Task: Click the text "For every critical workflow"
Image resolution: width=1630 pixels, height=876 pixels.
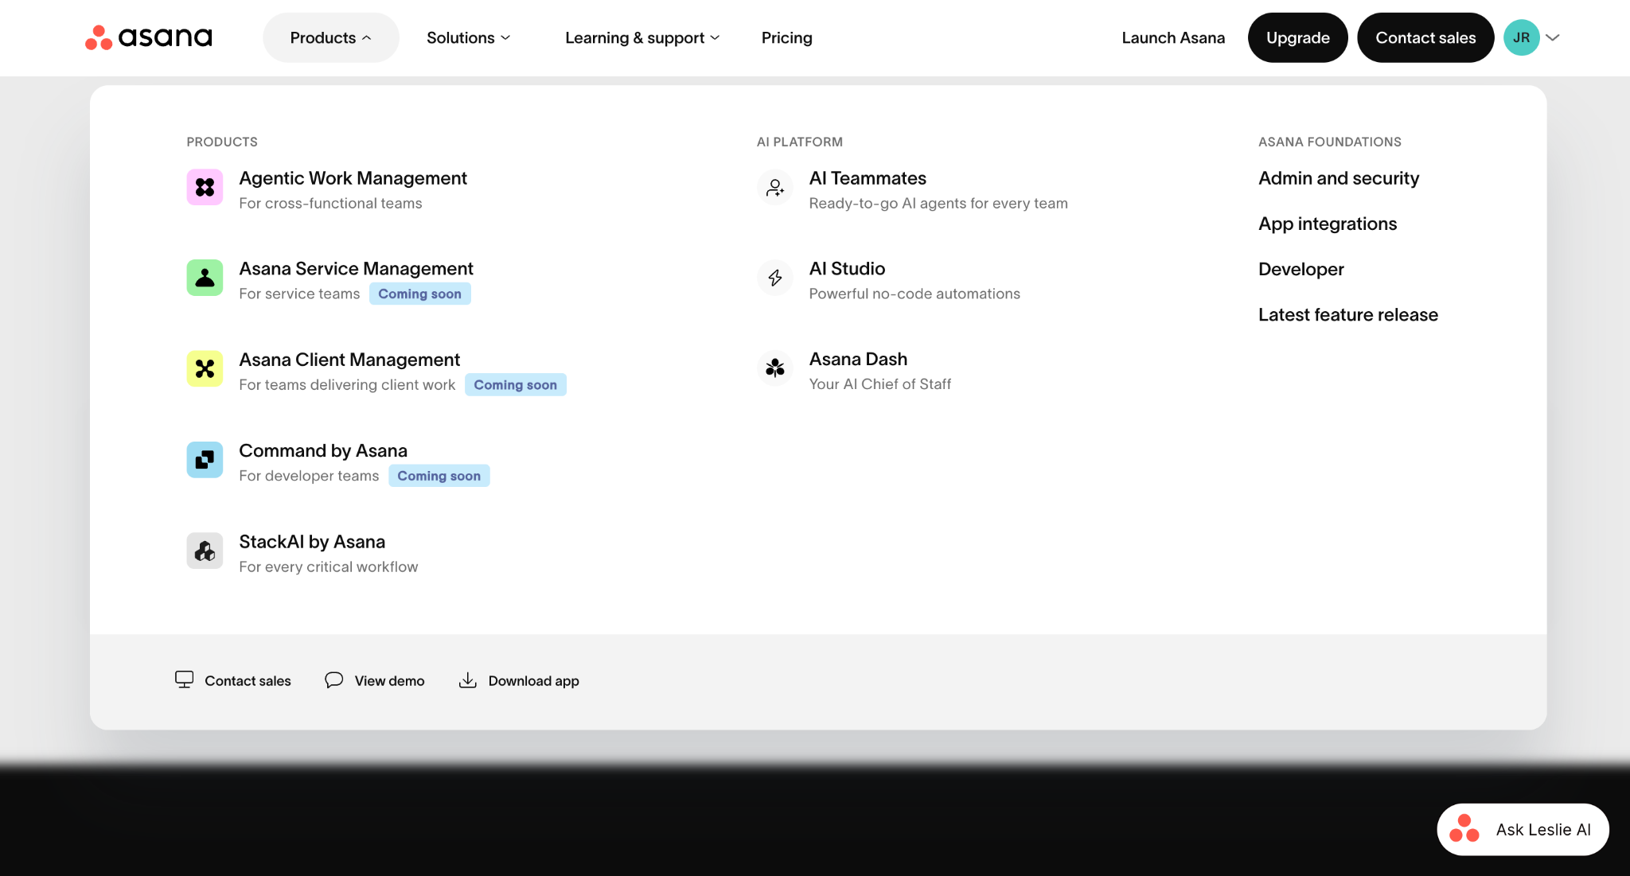Action: click(328, 566)
